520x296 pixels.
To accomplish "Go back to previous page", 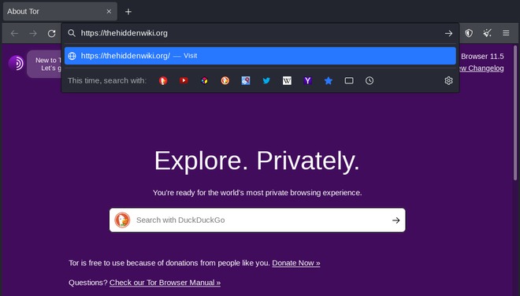I will click(x=14, y=33).
